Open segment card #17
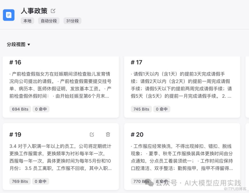The width and height of the screenshot is (249, 193). pyautogui.click(x=182, y=87)
